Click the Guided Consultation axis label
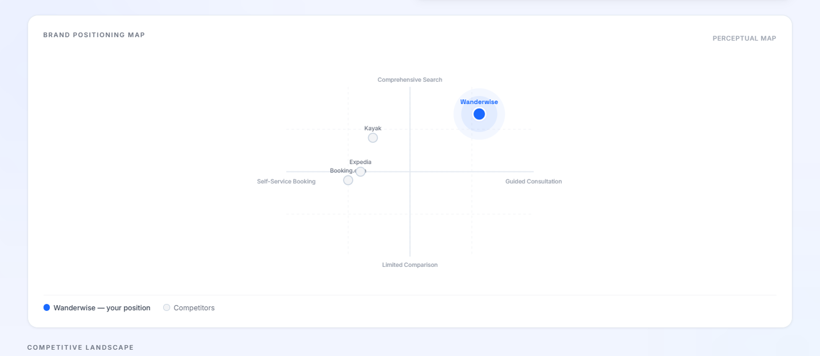The width and height of the screenshot is (820, 356). [534, 182]
